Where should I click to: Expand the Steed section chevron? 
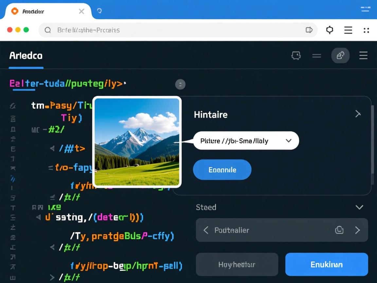(359, 207)
